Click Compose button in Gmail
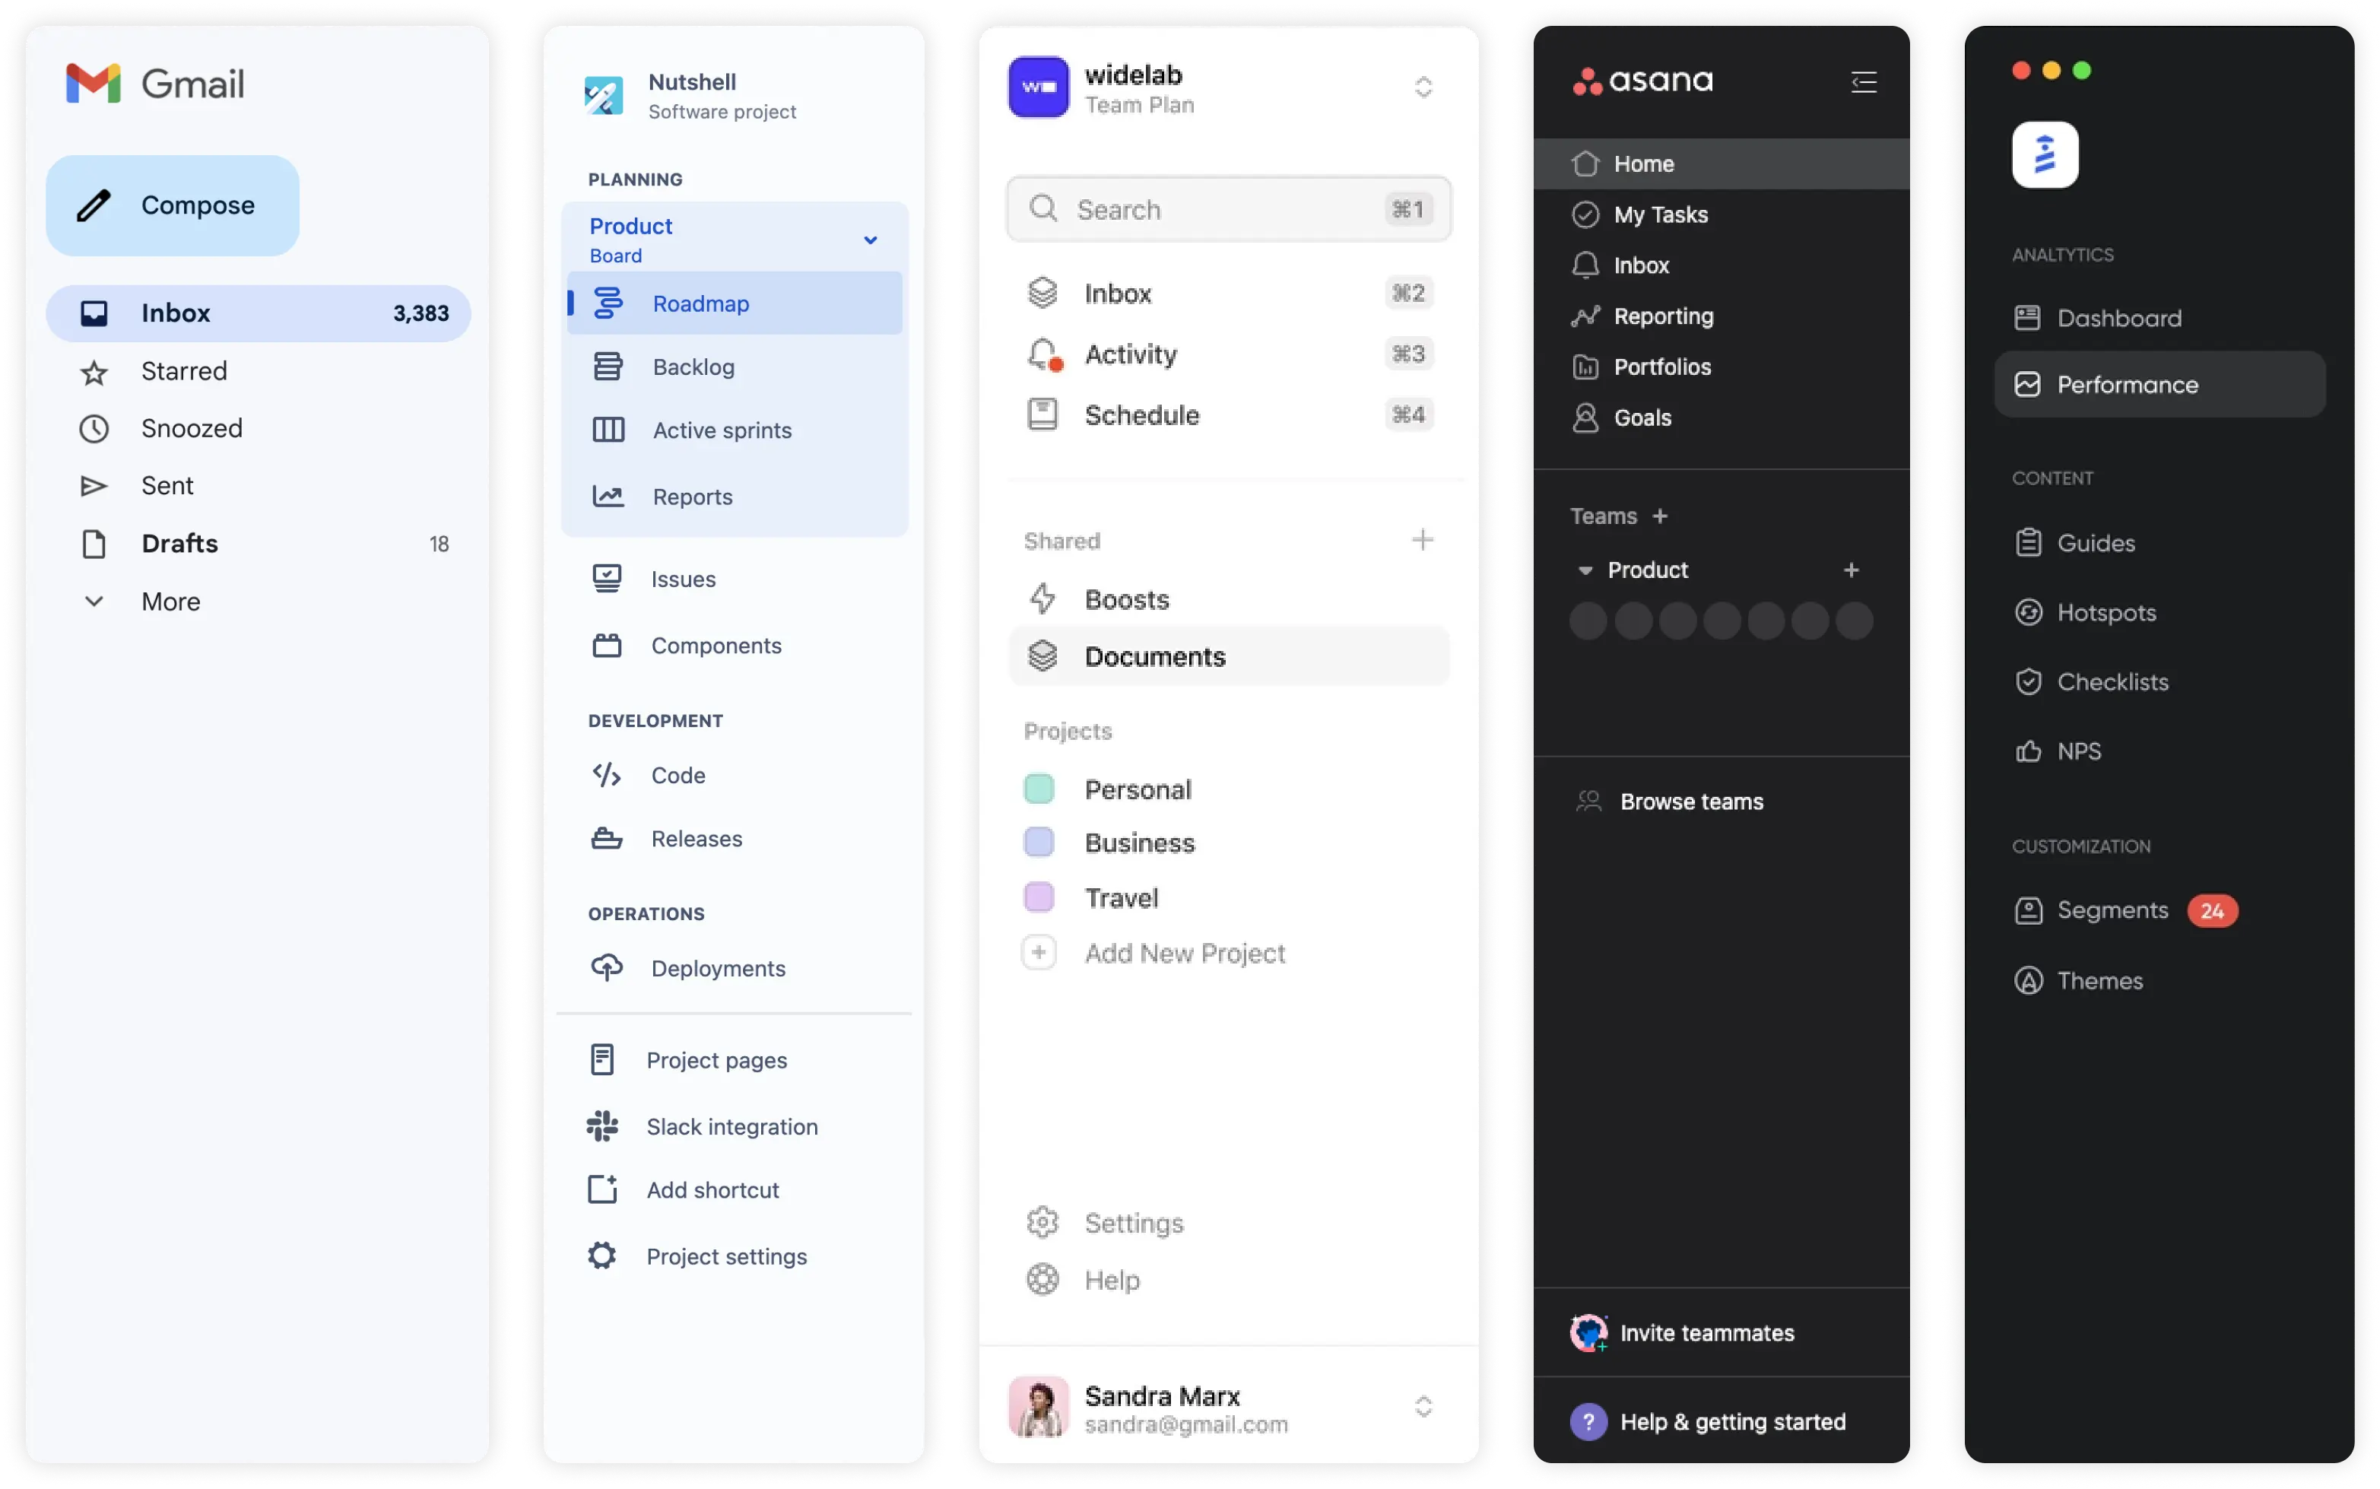 point(172,202)
